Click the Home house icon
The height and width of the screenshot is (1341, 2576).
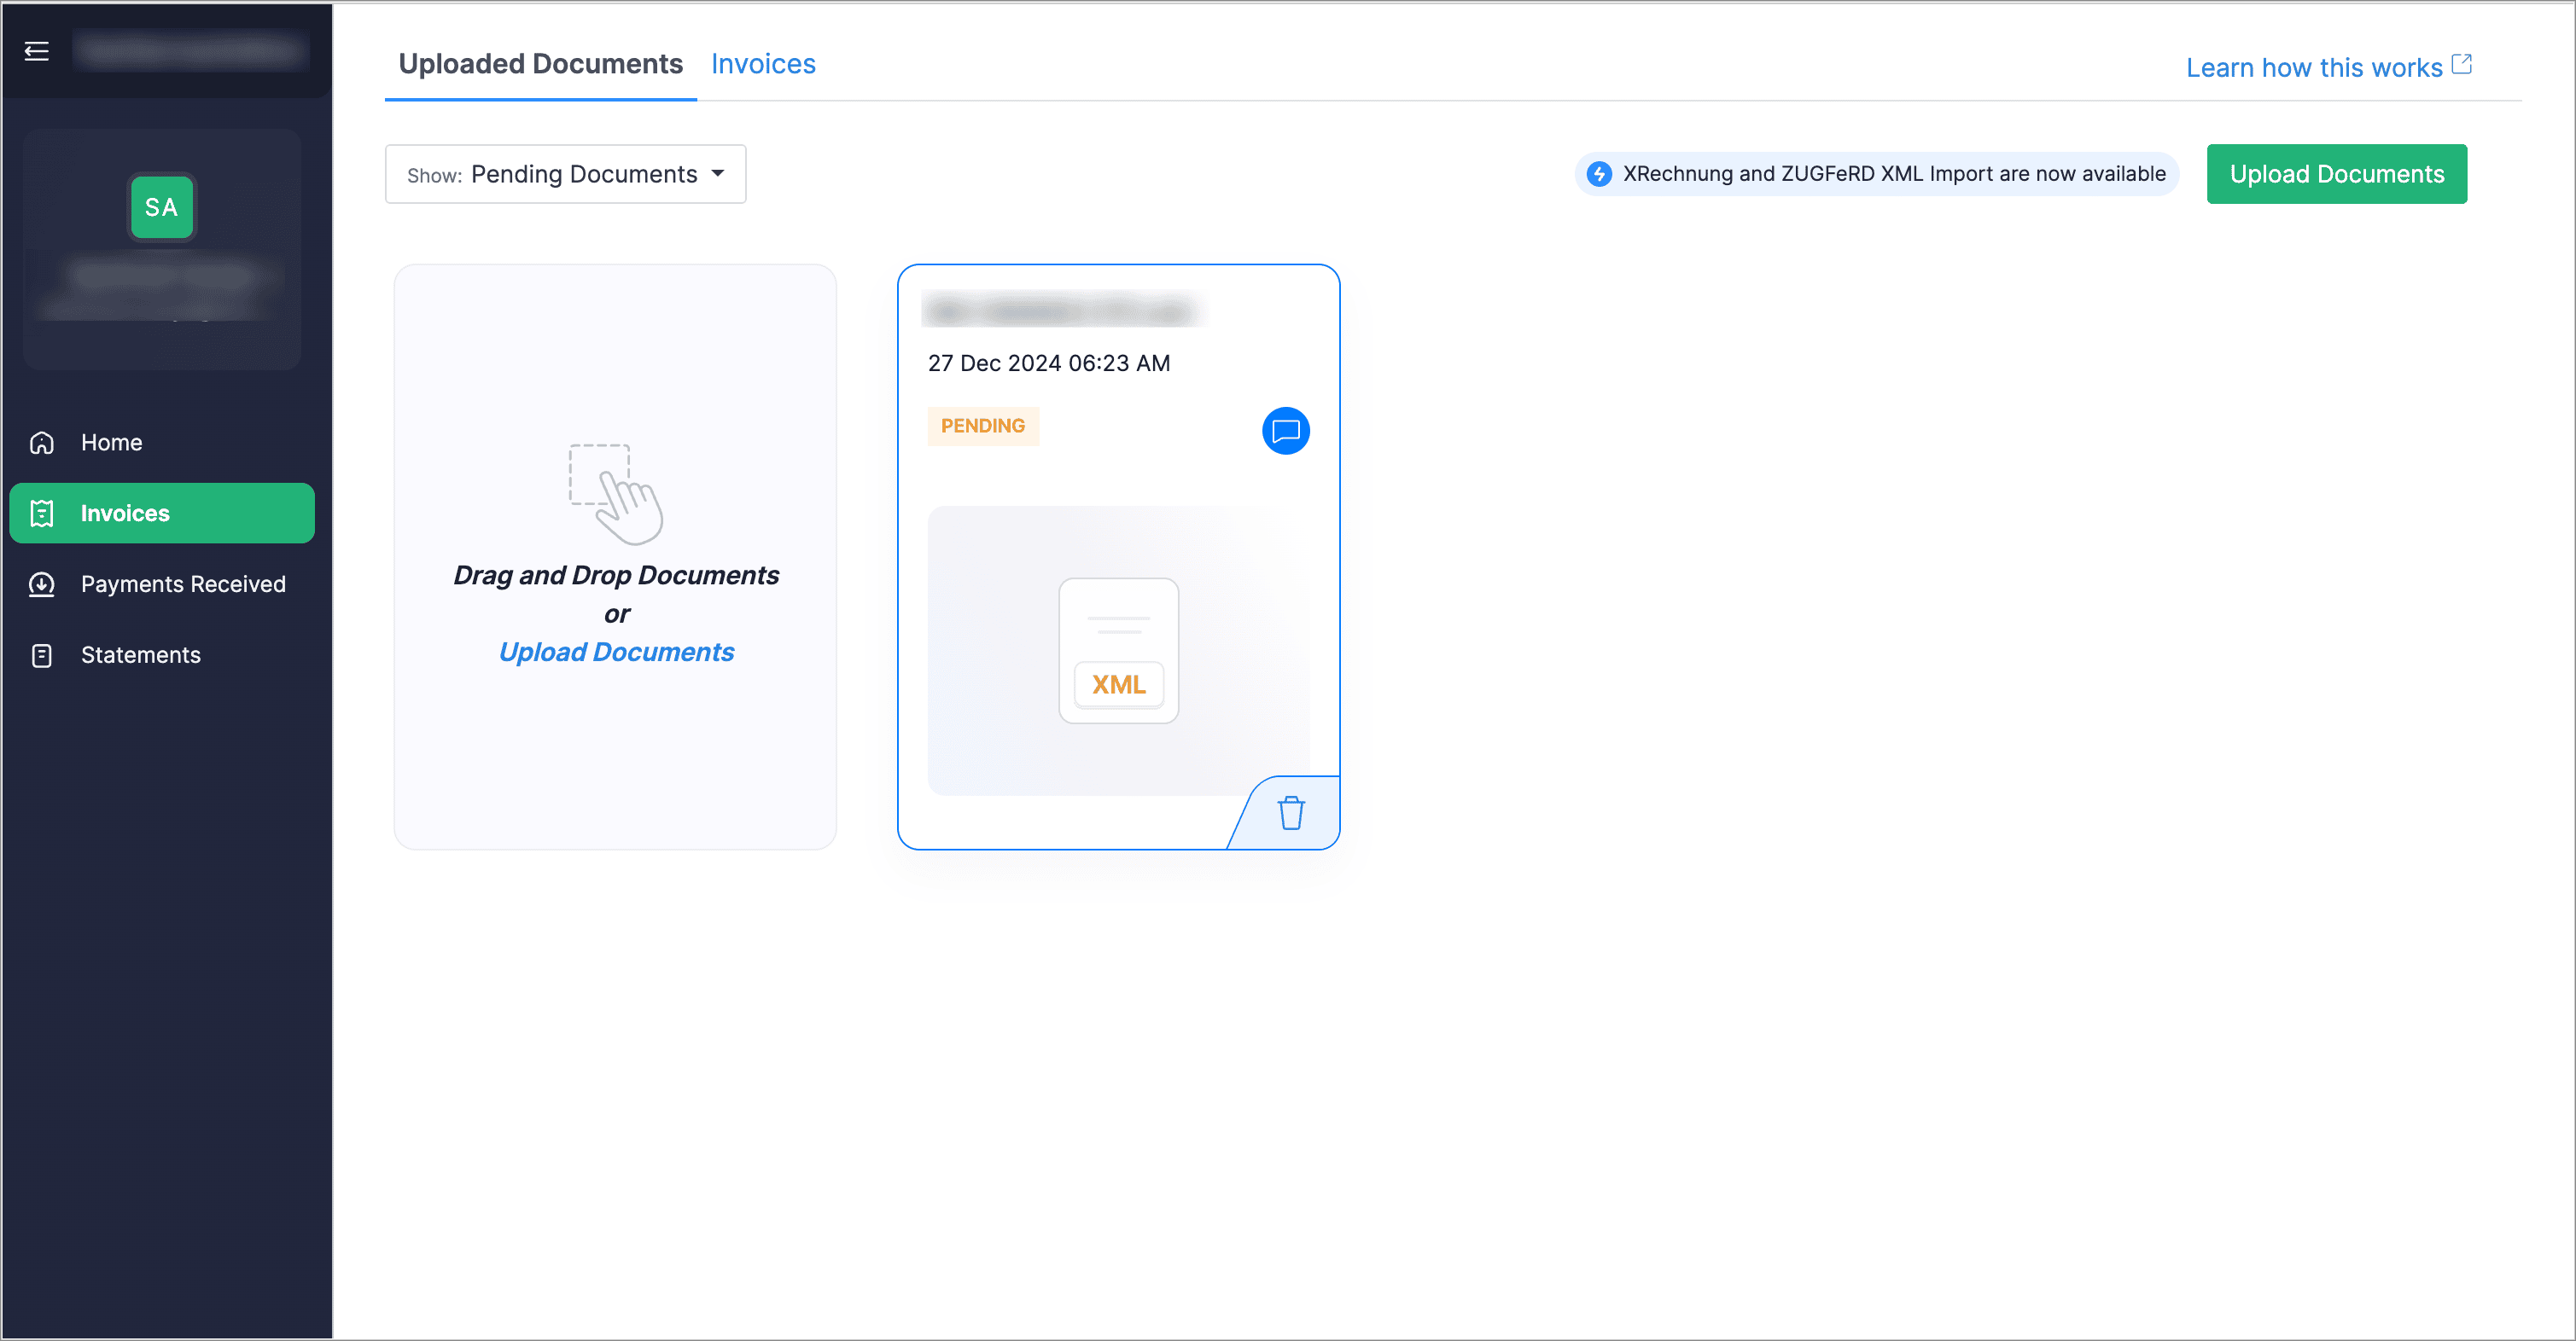click(x=42, y=443)
